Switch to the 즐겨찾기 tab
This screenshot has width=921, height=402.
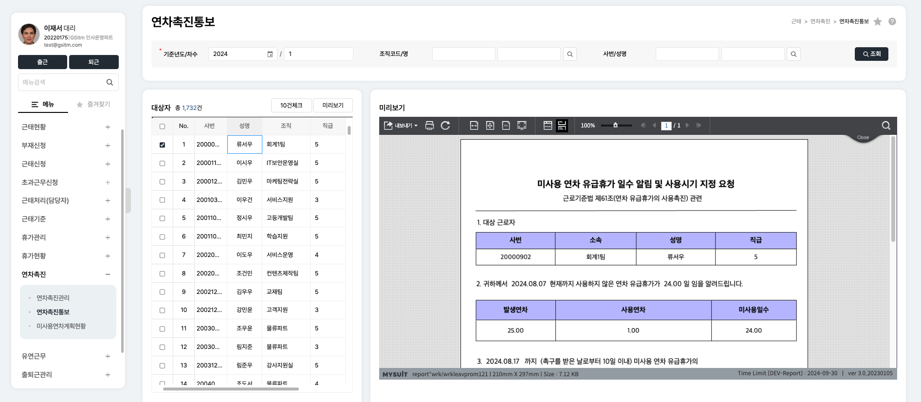93,104
